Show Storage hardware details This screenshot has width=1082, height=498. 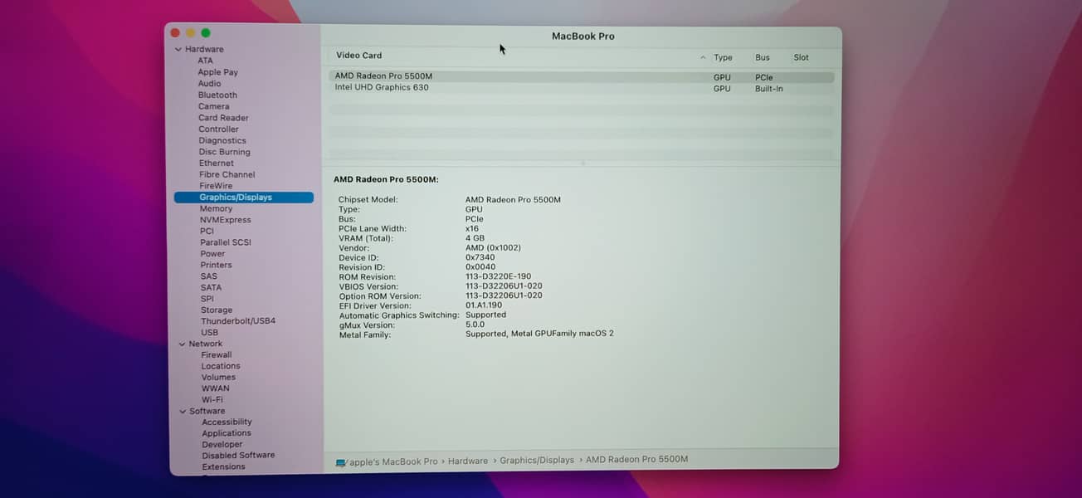[216, 310]
